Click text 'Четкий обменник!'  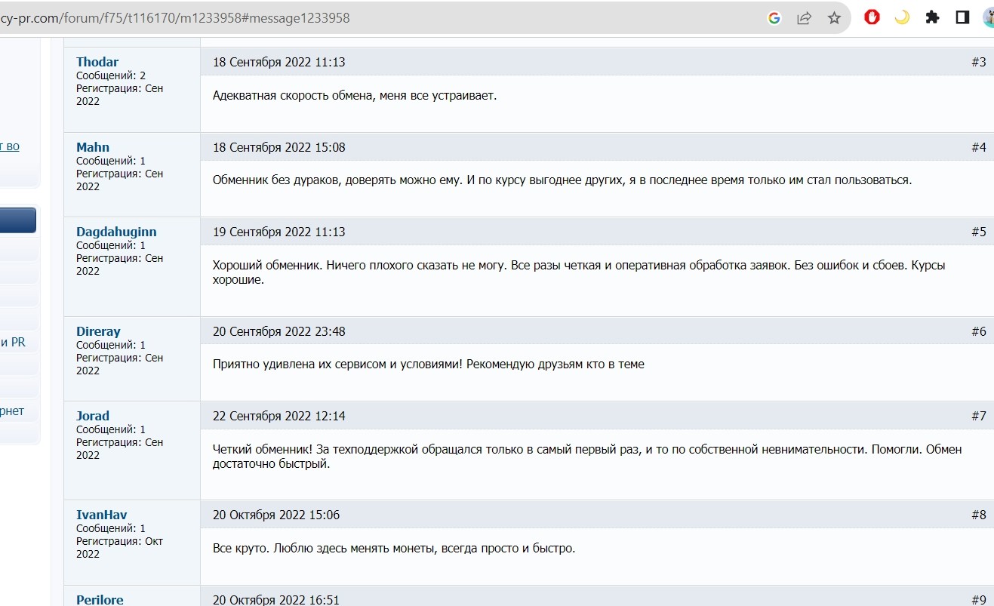coord(261,449)
